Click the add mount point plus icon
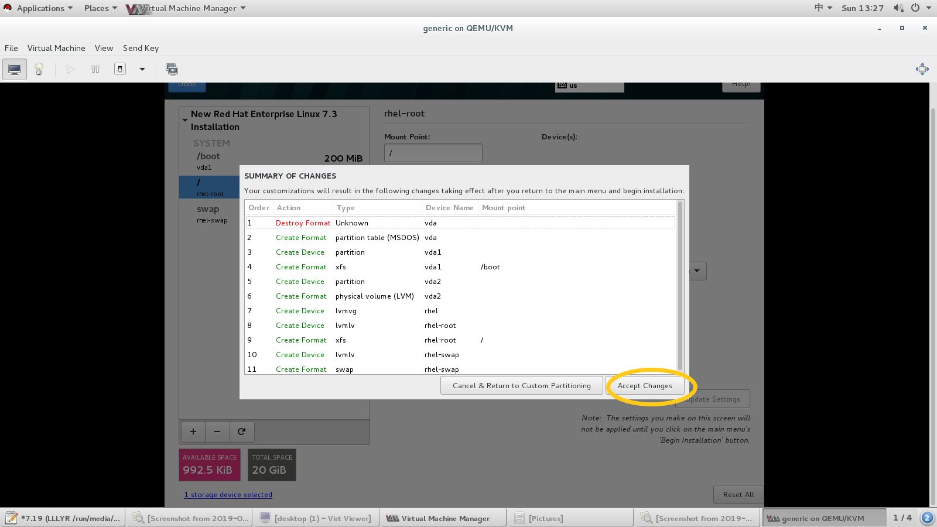Viewport: 937px width, 527px height. point(193,432)
